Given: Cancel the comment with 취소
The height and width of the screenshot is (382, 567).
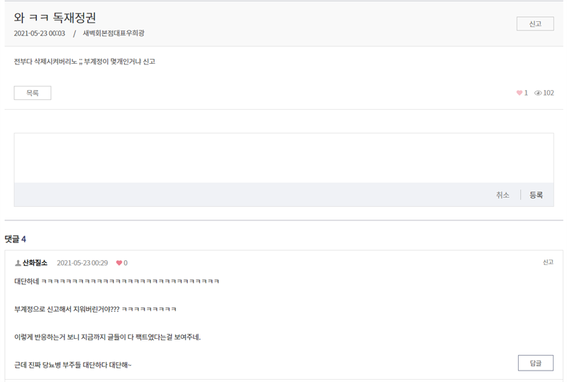Looking at the screenshot, I should click(503, 195).
